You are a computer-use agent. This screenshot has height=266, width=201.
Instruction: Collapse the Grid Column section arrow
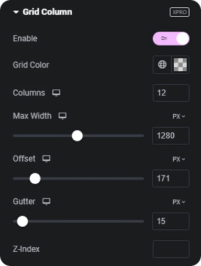click(16, 12)
